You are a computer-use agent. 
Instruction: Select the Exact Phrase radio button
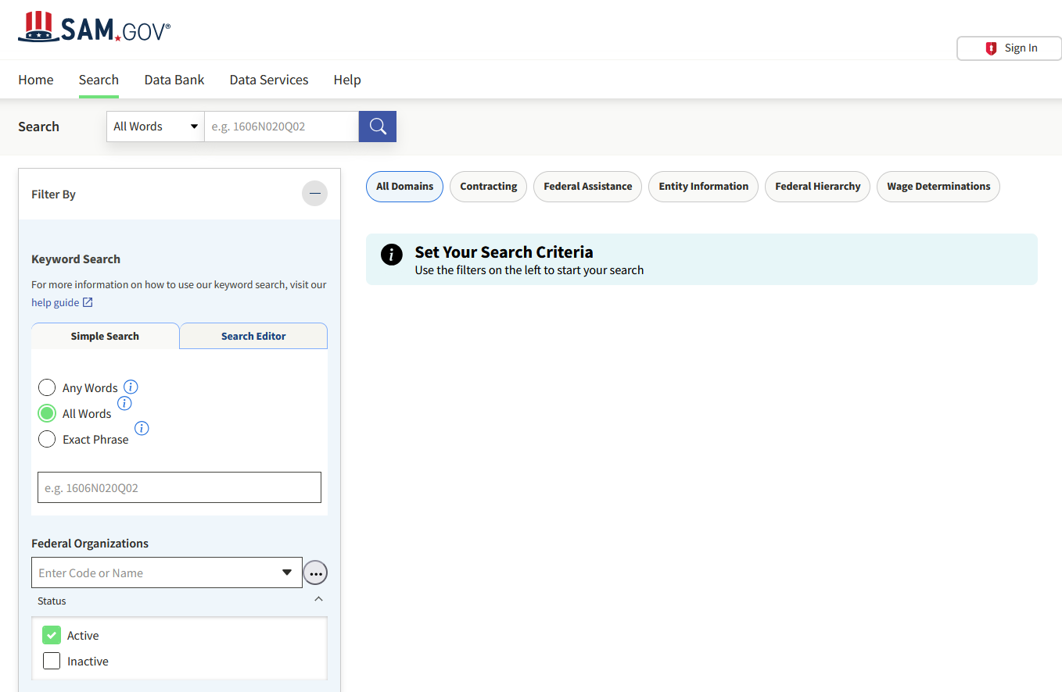coord(47,439)
